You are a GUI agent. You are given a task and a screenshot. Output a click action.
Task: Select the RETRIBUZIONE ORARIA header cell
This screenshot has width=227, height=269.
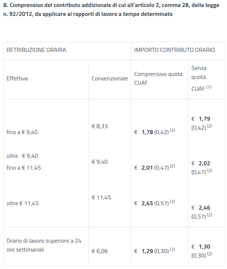pos(36,50)
